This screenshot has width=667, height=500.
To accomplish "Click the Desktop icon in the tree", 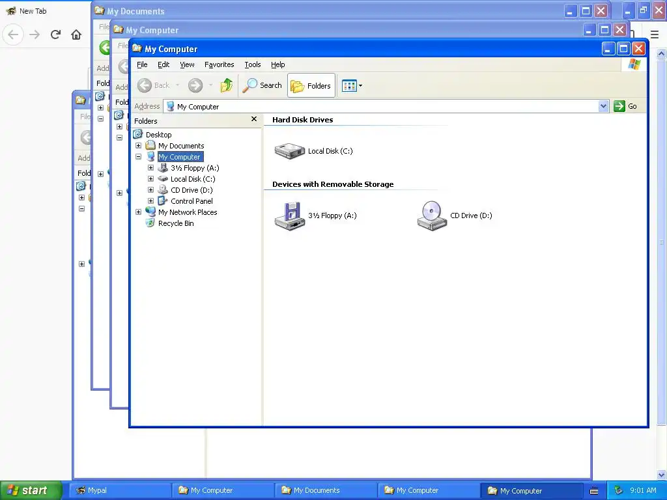I will point(138,134).
